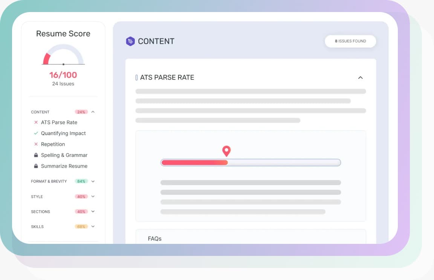Click the 24 Issues text

(x=63, y=84)
